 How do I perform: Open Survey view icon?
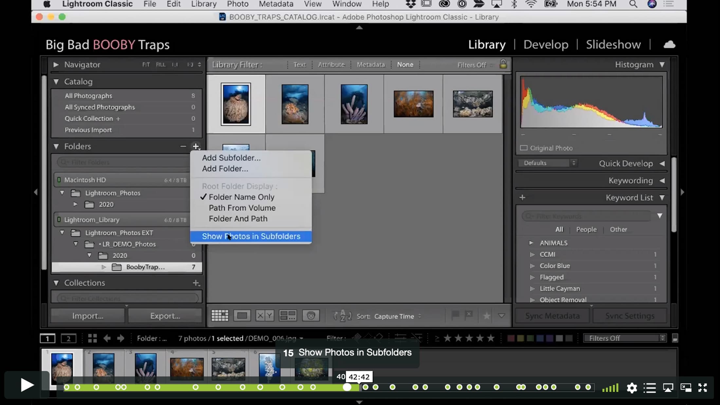tap(287, 316)
